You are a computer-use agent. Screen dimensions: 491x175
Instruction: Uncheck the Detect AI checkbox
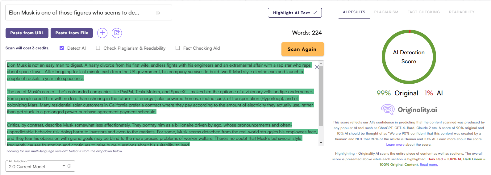tap(62, 48)
